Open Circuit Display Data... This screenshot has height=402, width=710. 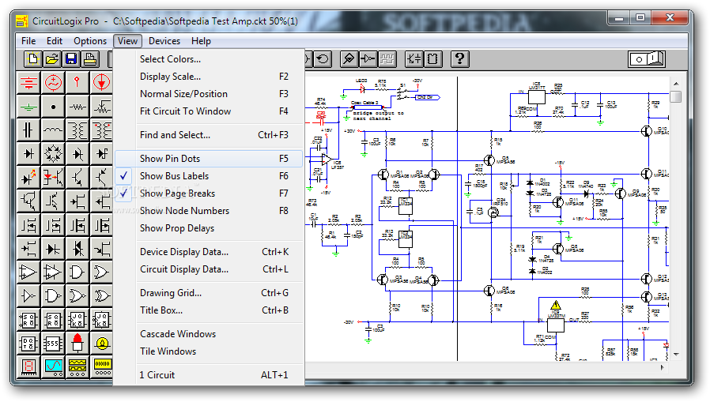click(208, 269)
